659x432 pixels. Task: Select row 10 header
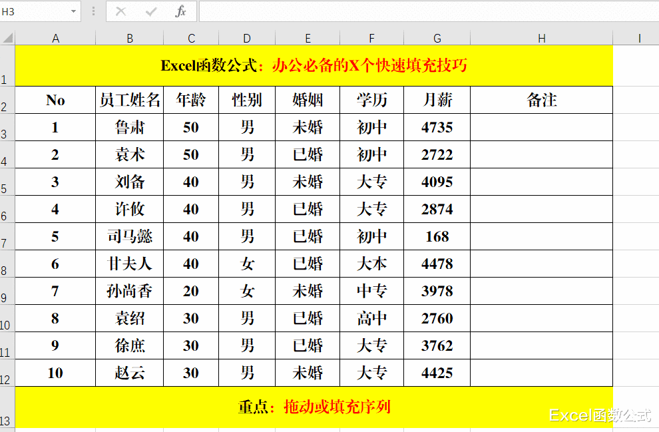[x=7, y=319]
